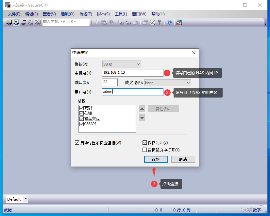Viewport: 270px width, 216px height.
Task: Click the Reconnect toolbar icon
Action: tap(31, 22)
